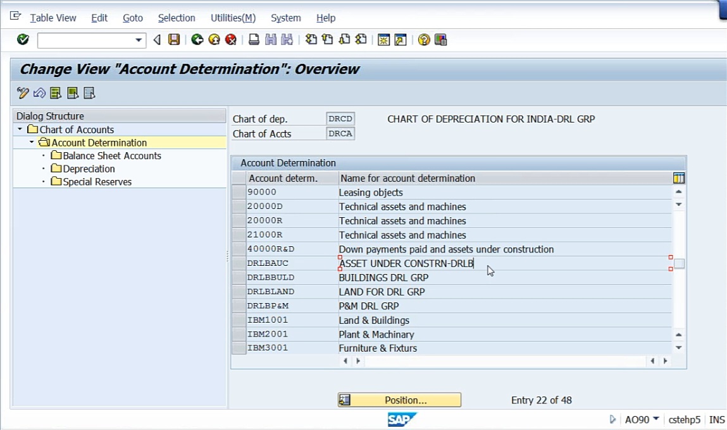Image resolution: width=727 pixels, height=430 pixels.
Task: Open the table column settings icon
Action: (x=679, y=178)
